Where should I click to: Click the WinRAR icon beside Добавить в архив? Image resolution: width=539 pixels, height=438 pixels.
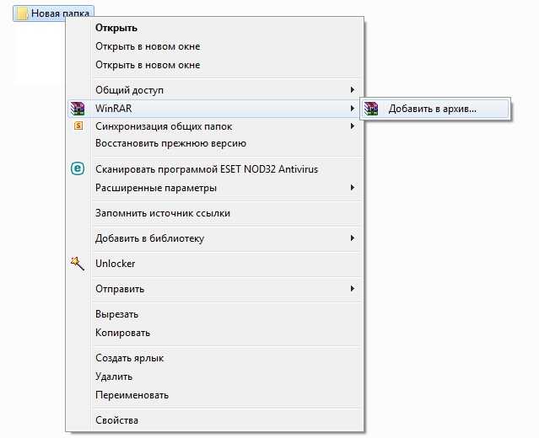371,109
